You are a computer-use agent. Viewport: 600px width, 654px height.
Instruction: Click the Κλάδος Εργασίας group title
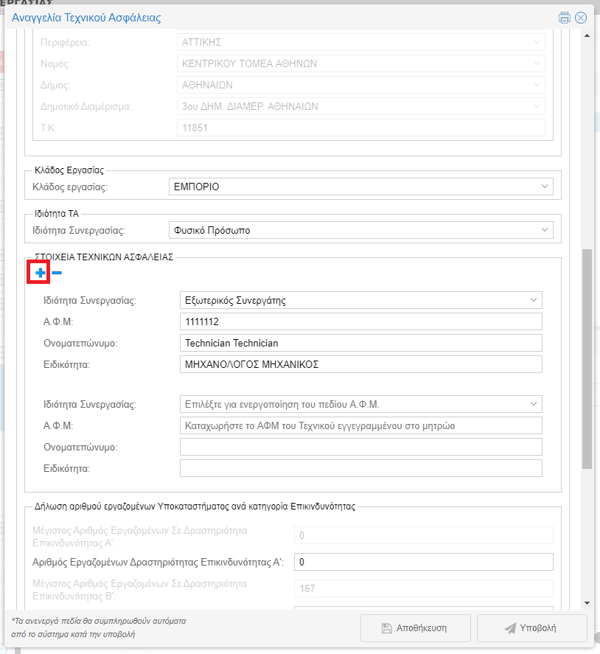[x=69, y=170]
